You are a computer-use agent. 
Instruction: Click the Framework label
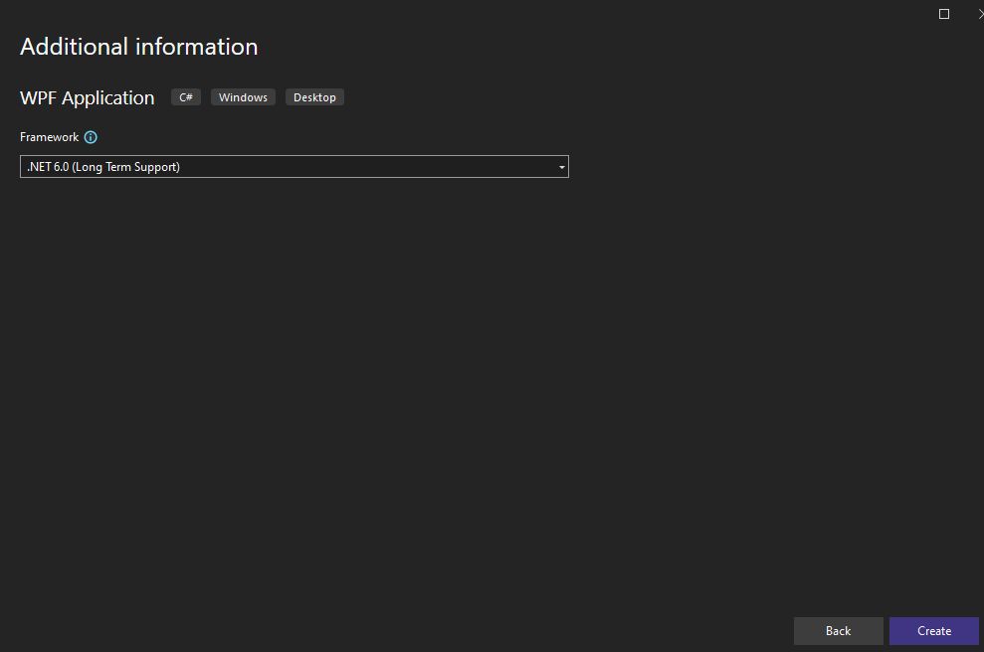49,137
